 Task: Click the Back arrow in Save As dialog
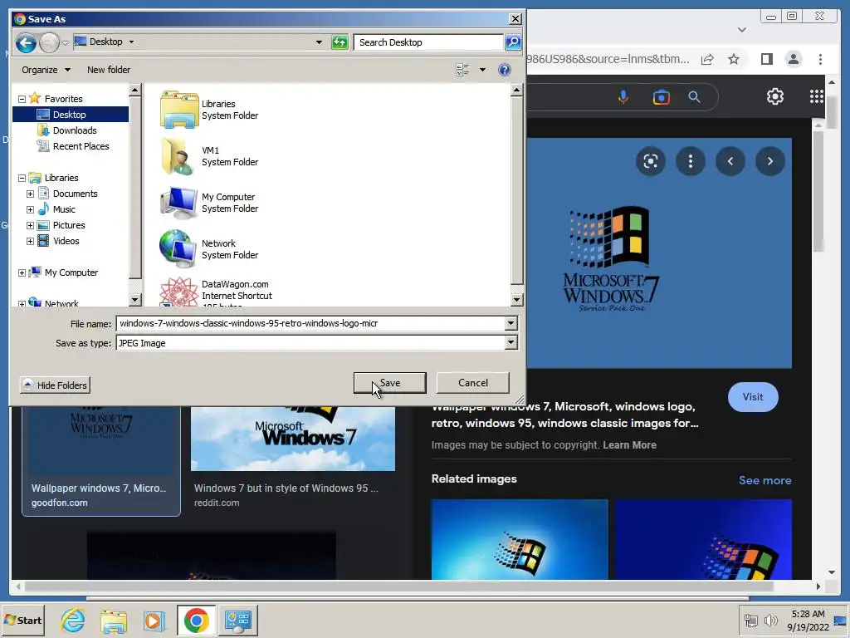pyautogui.click(x=26, y=42)
